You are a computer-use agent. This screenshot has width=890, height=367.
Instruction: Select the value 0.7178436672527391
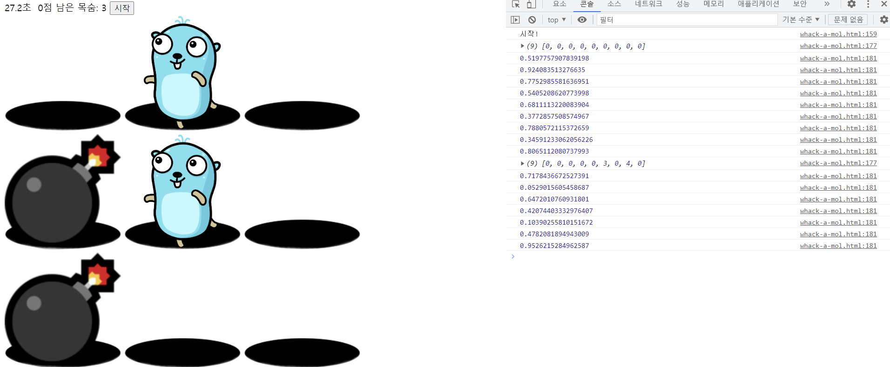(554, 176)
